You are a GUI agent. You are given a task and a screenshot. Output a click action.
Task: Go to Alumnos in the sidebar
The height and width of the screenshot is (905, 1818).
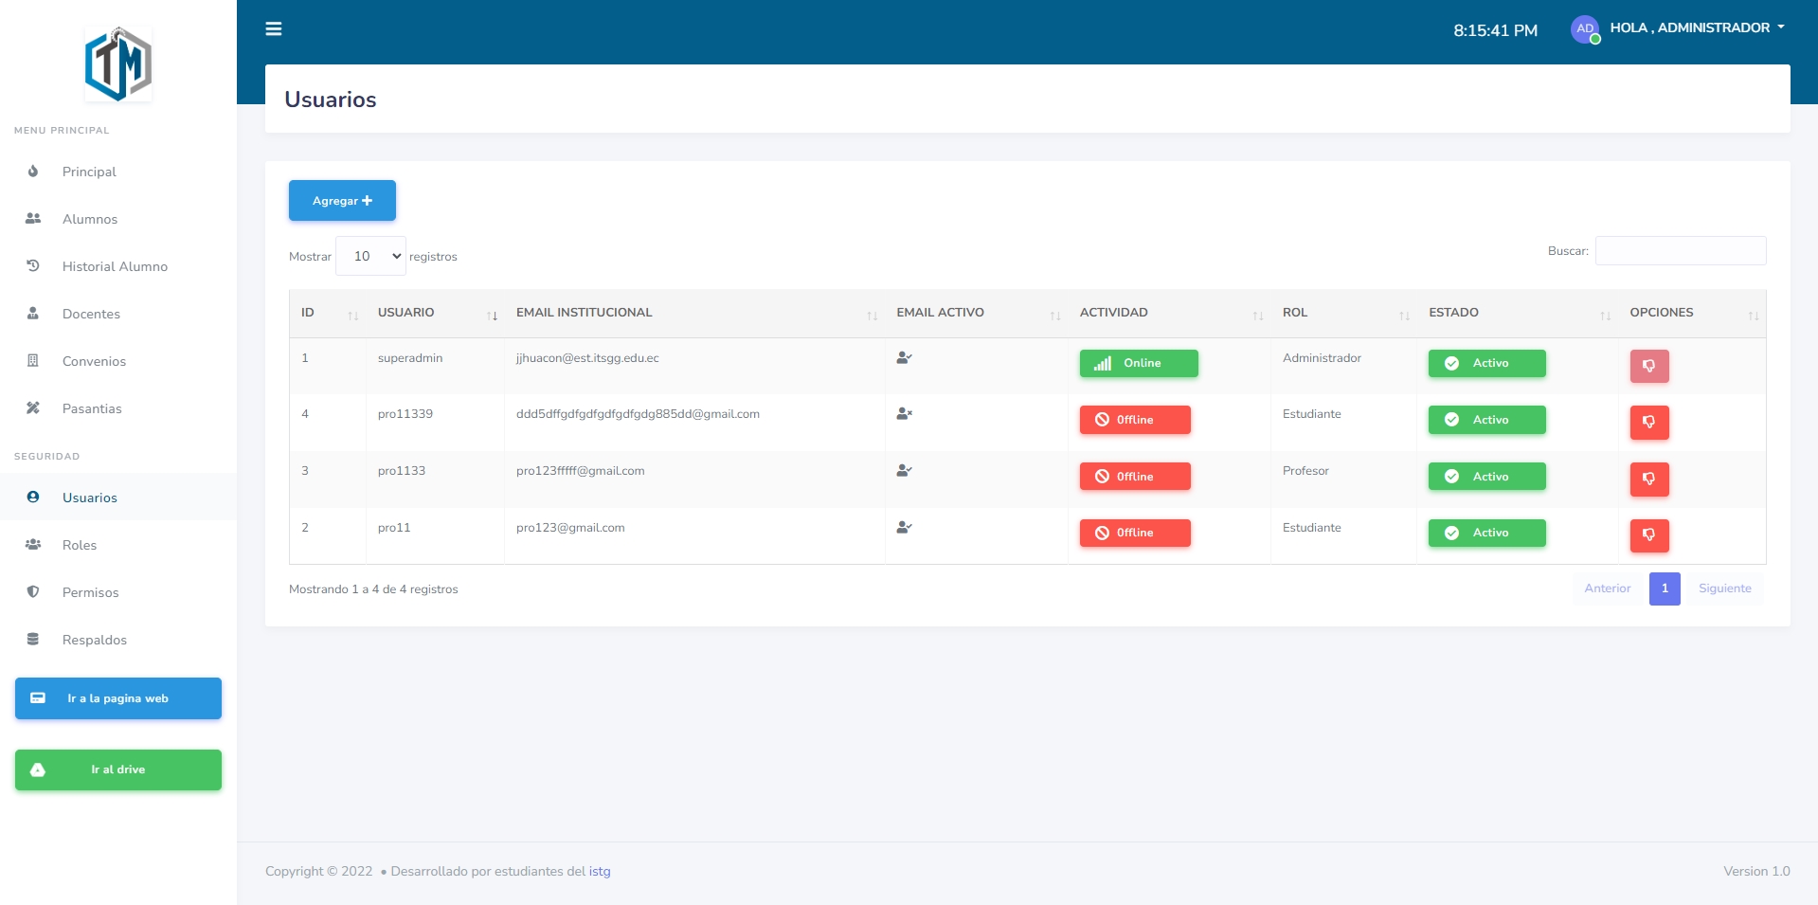click(118, 219)
